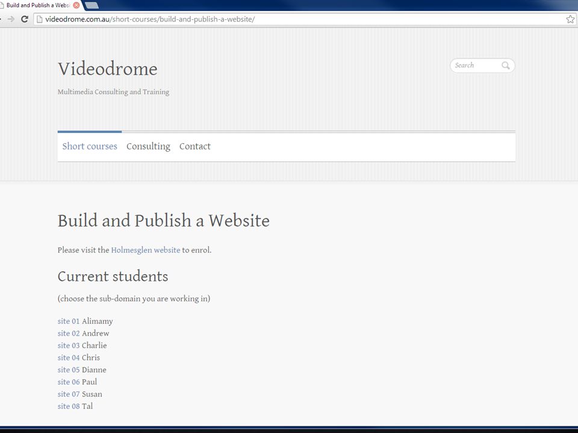Open site 01 link for Alimamy
The width and height of the screenshot is (578, 433).
click(x=69, y=321)
